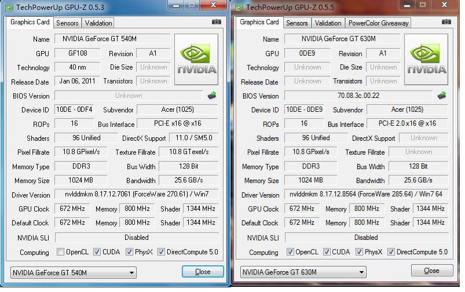Click BIOS save chip icon in right window
465x292 pixels.
click(442, 95)
